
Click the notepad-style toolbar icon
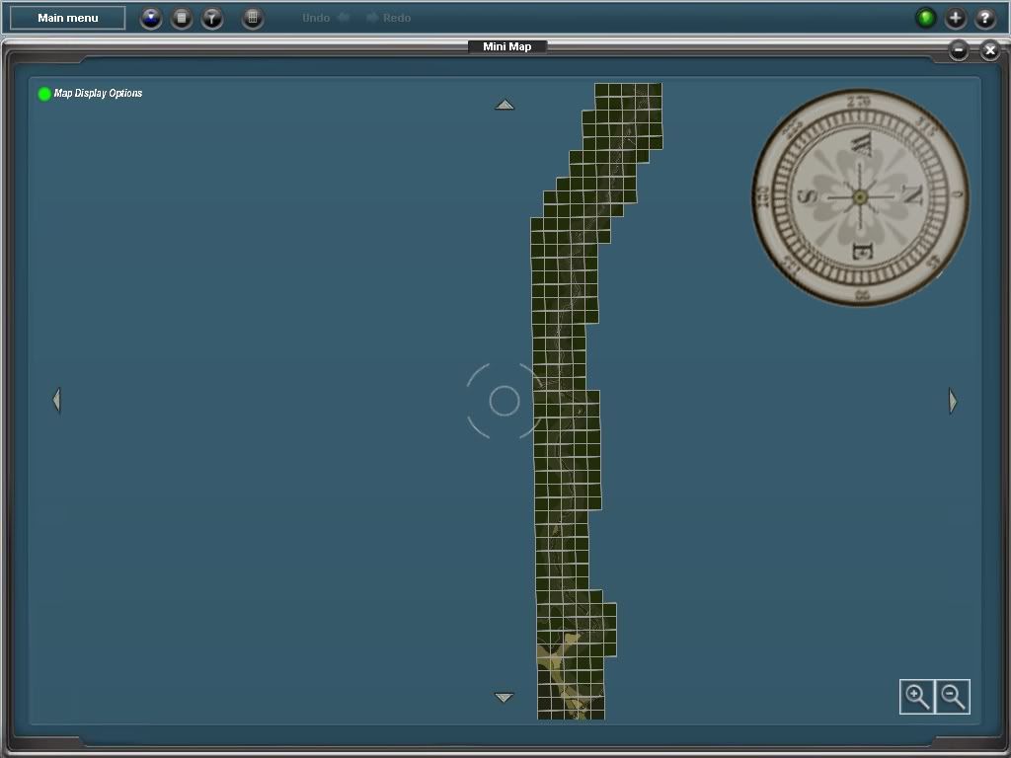[x=182, y=18]
